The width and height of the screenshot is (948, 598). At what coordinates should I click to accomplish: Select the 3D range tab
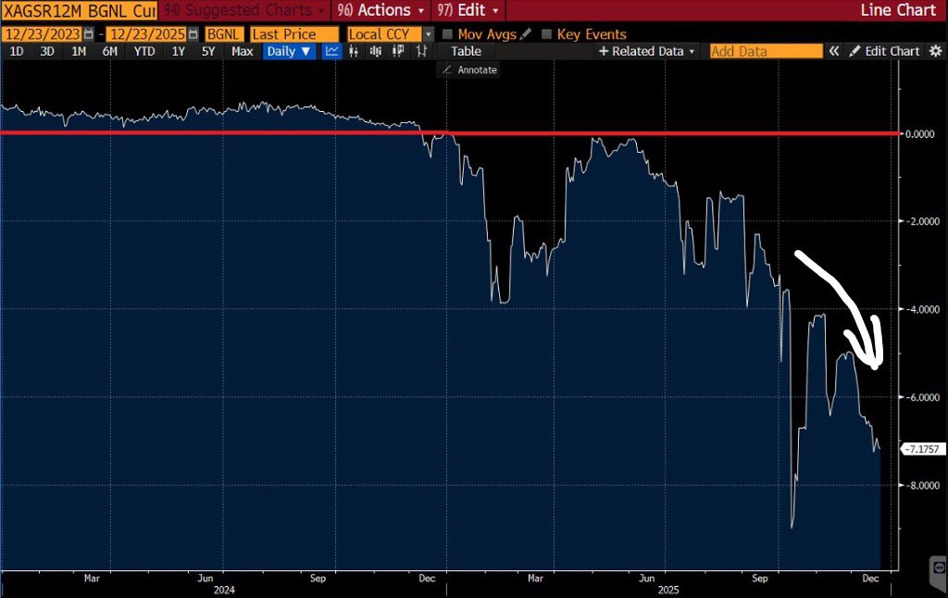(47, 52)
